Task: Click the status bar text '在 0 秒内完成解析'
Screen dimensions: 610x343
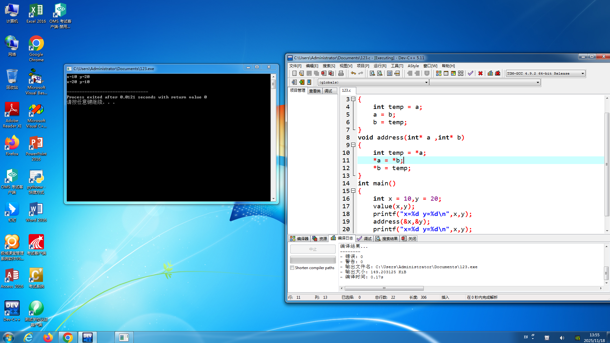Action: point(482,297)
